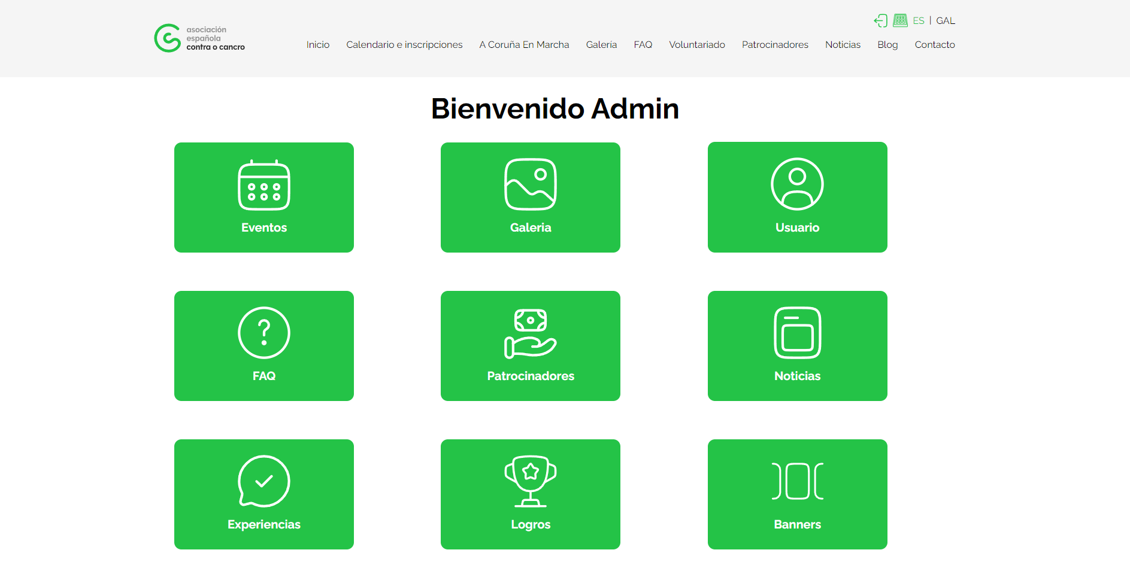Open the admin panel grid icon beside ES

tap(900, 20)
